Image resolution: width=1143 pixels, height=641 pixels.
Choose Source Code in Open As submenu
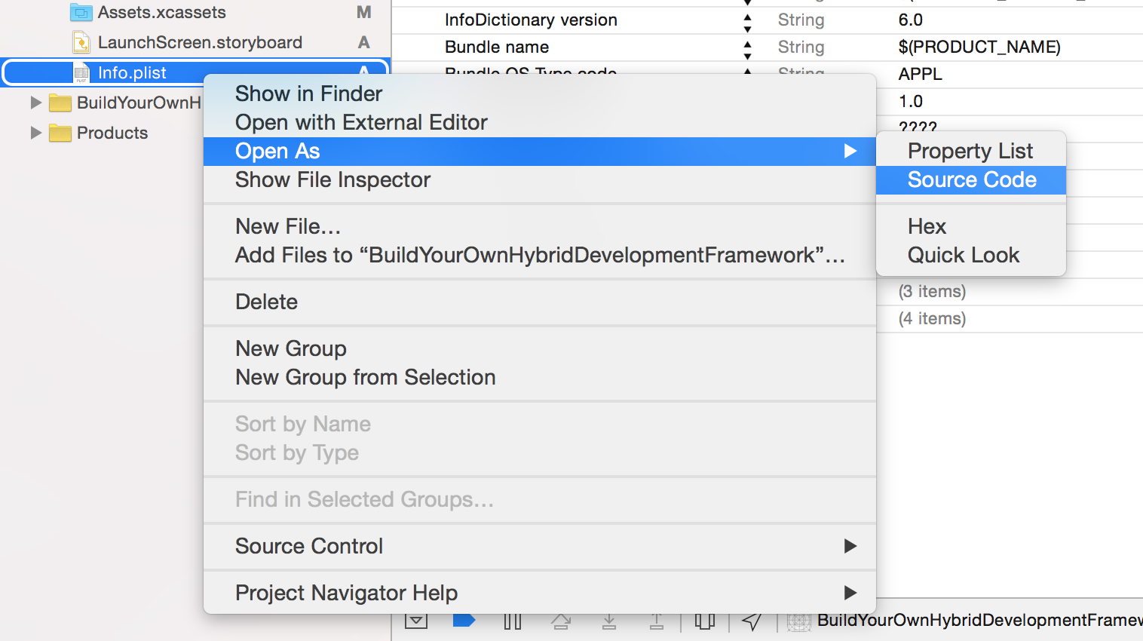click(971, 180)
